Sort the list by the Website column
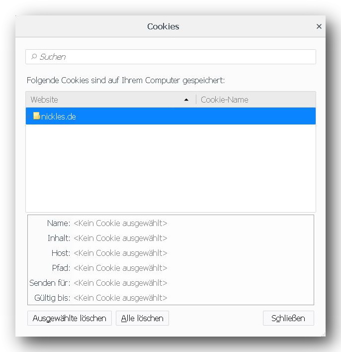The height and width of the screenshot is (352, 341). pyautogui.click(x=111, y=100)
